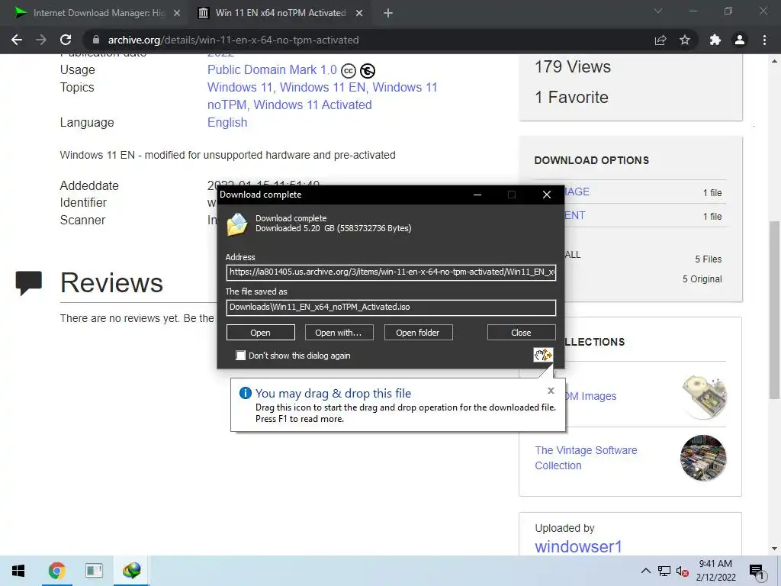Open the second pinned taskbar app
781x586 pixels.
point(94,571)
